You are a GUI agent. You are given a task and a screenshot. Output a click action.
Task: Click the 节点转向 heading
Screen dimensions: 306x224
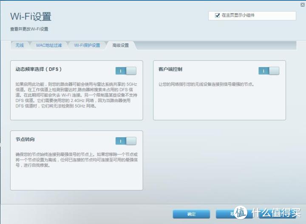coord(25,139)
